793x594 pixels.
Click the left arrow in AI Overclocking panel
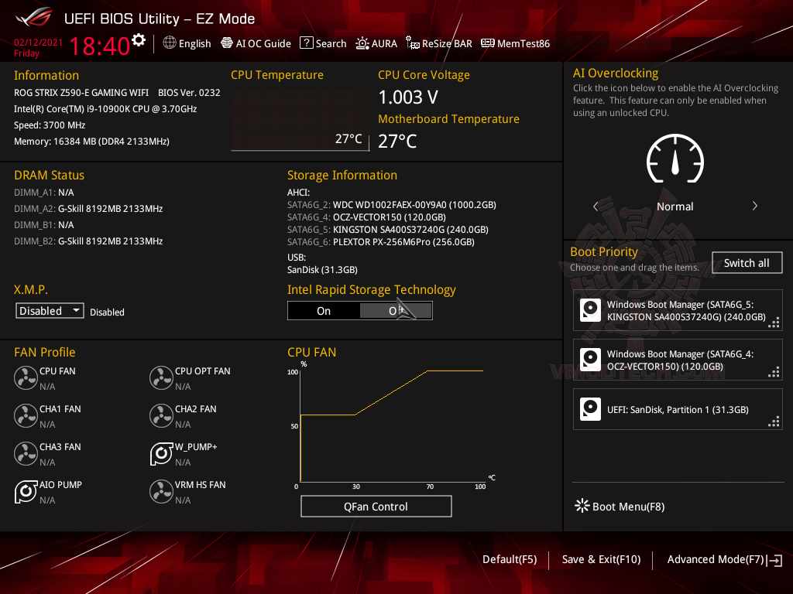596,206
